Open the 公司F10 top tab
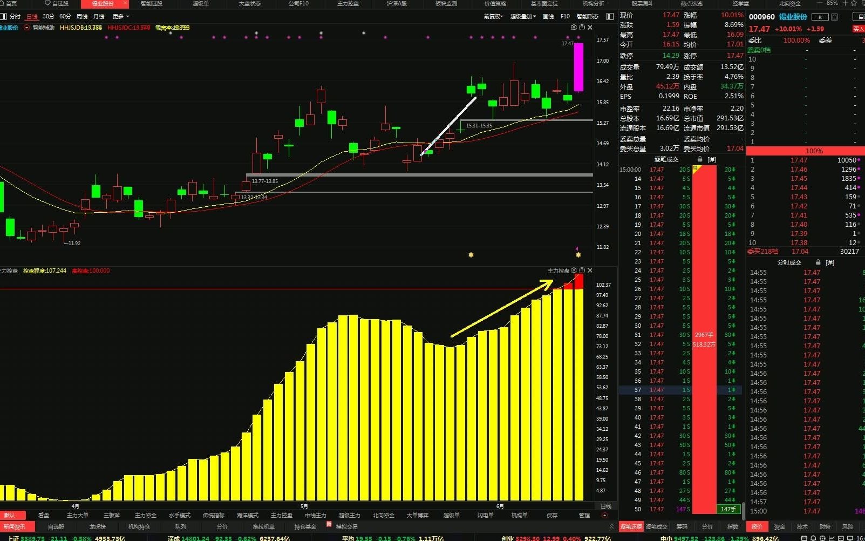Screen dimensions: 865x541 [298, 3]
